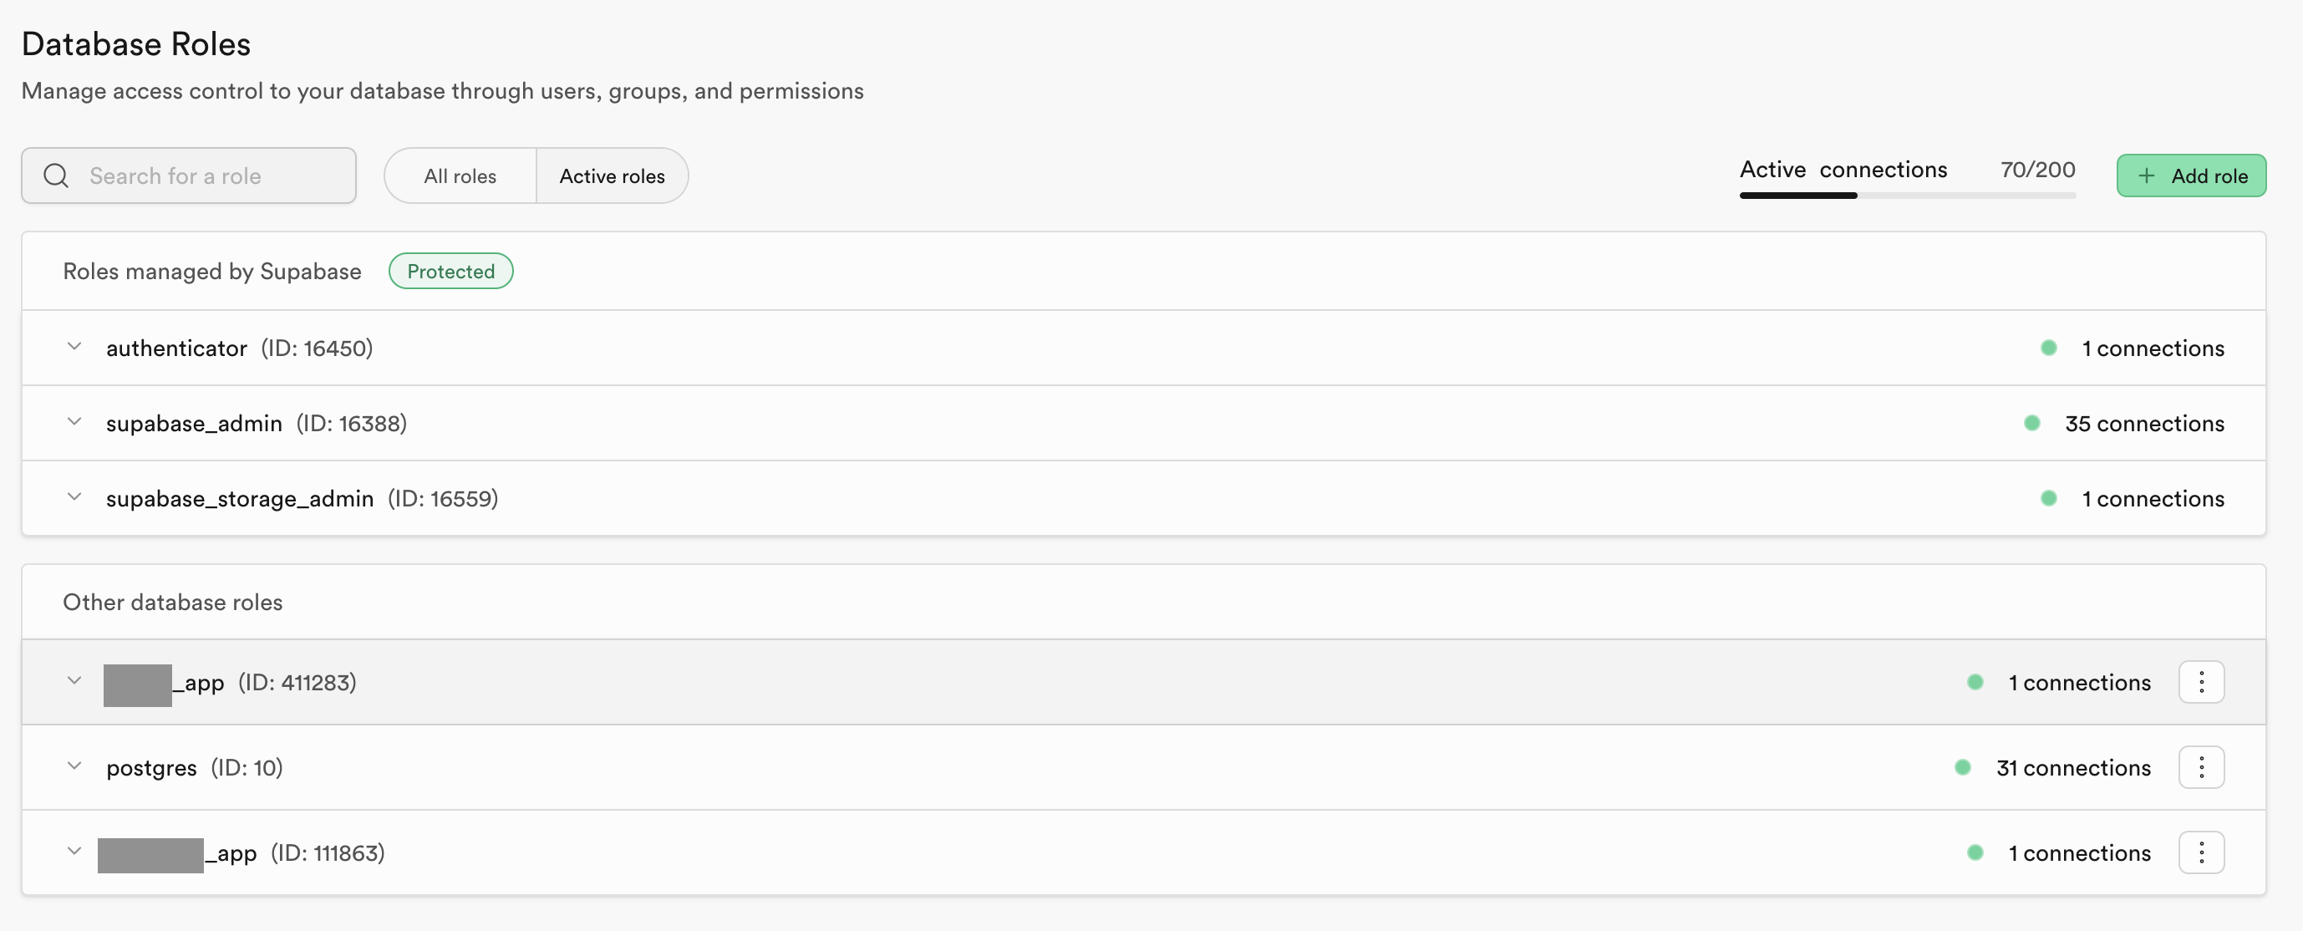The image size is (2303, 931).
Task: Expand the role with ID 111863
Action: point(74,852)
